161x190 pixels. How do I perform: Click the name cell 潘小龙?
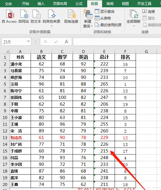[20, 64]
